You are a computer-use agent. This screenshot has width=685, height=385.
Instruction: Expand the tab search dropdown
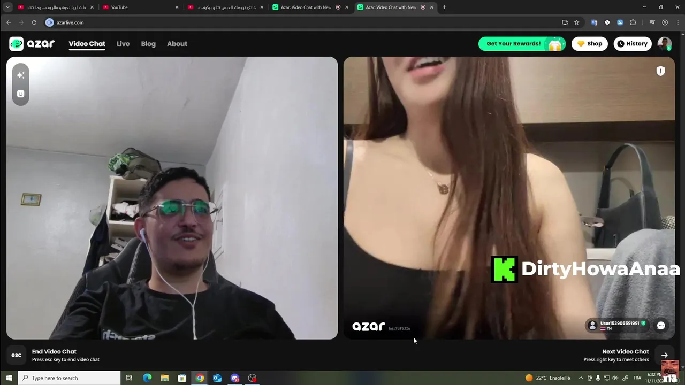[x=7, y=7]
